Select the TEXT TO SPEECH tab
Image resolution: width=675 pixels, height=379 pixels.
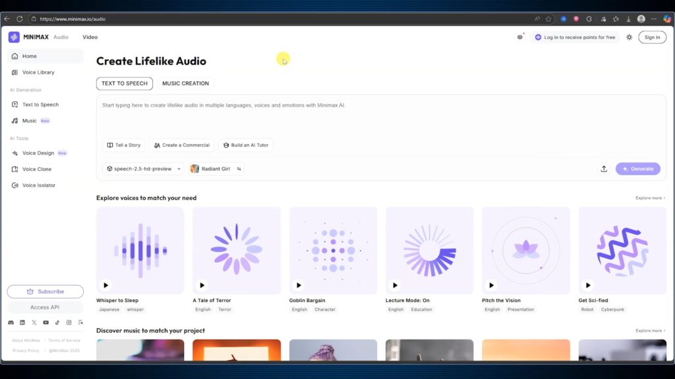pos(125,84)
